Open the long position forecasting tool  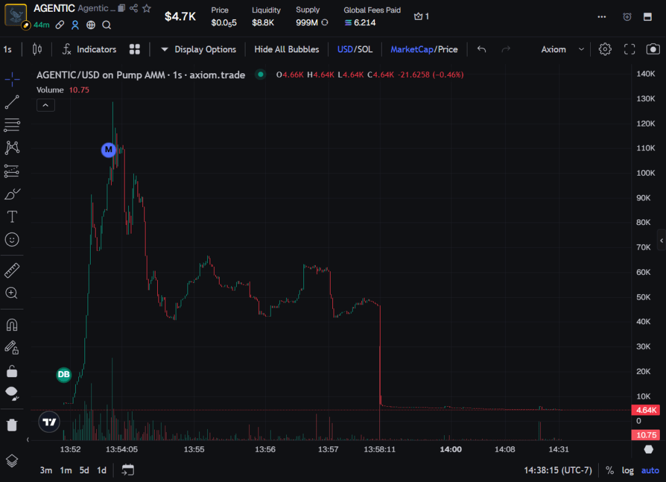tap(12, 171)
